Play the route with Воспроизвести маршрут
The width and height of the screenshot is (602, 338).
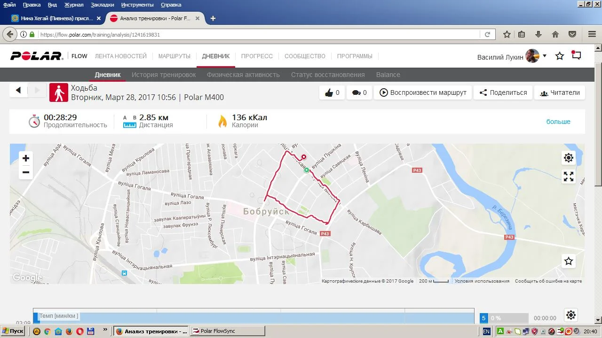pos(423,92)
